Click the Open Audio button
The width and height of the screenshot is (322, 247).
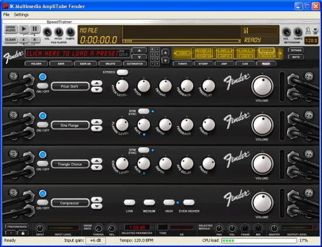[x=11, y=29]
